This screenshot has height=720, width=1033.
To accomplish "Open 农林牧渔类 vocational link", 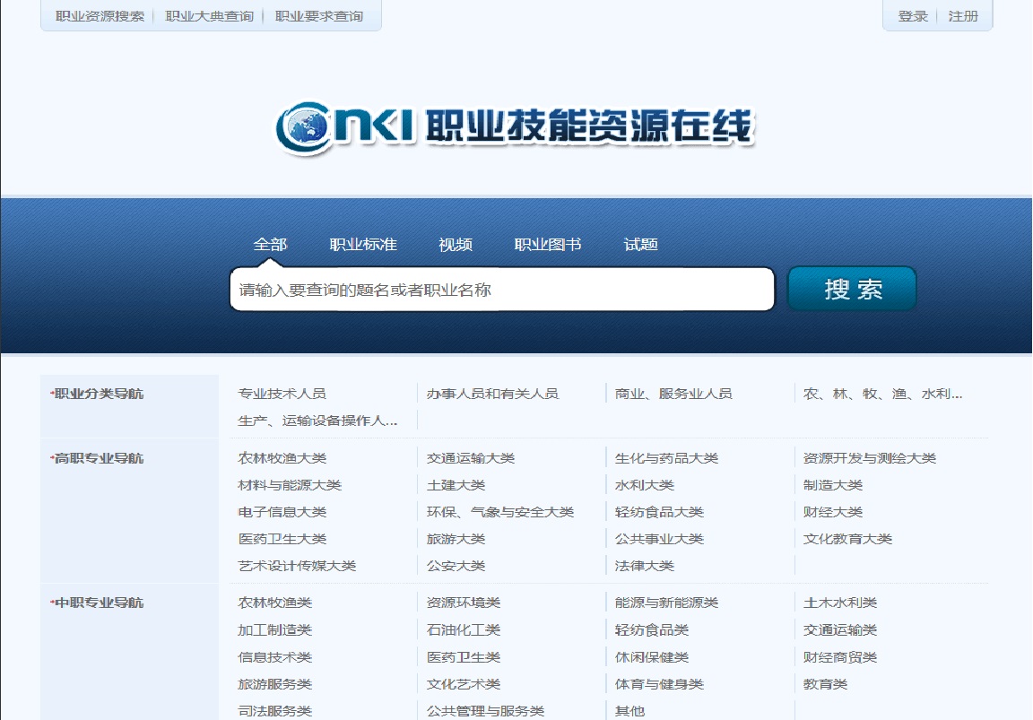I will (274, 603).
